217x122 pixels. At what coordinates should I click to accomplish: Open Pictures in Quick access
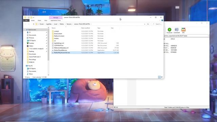(x=32, y=38)
